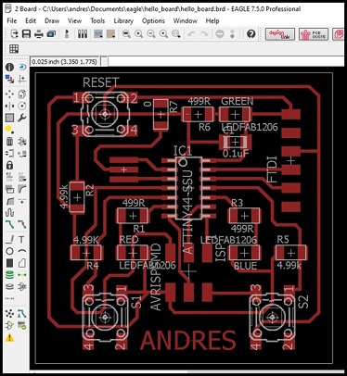Image resolution: width=347 pixels, height=376 pixels.
Task: Select the Move tool
Action: [x=9, y=94]
